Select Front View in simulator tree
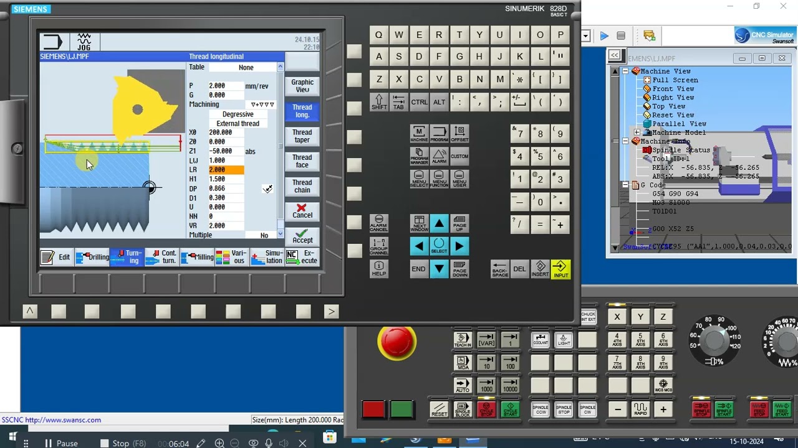This screenshot has width=798, height=448. coord(673,89)
